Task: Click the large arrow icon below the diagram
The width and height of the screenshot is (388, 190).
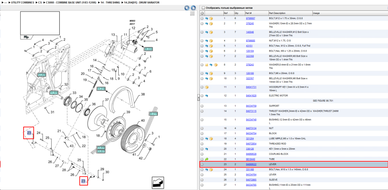Action: tap(158, 182)
